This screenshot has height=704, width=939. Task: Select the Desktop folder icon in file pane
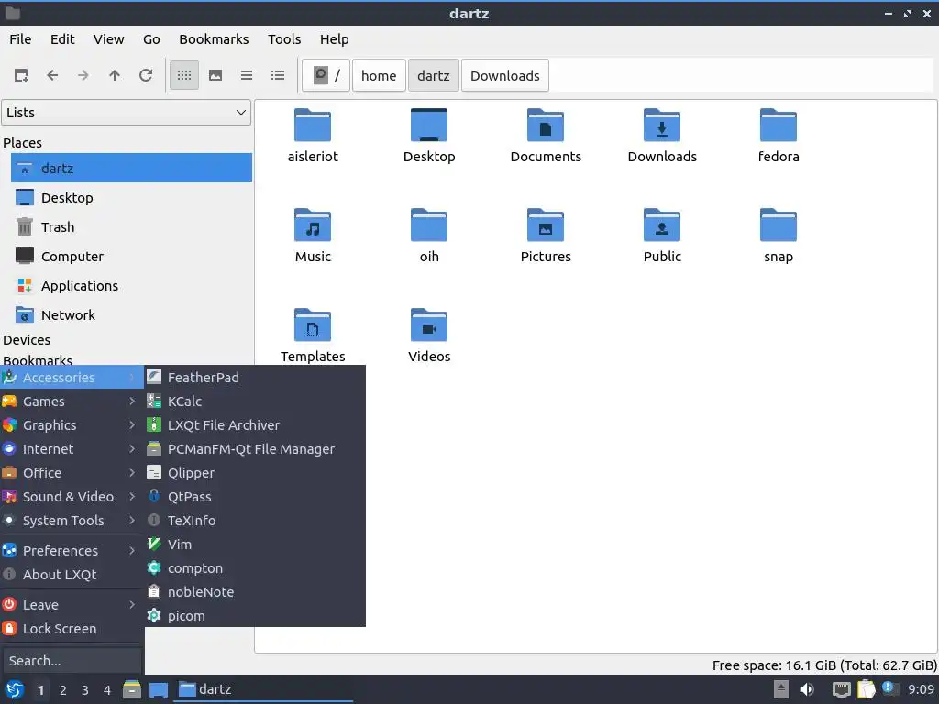pos(429,125)
